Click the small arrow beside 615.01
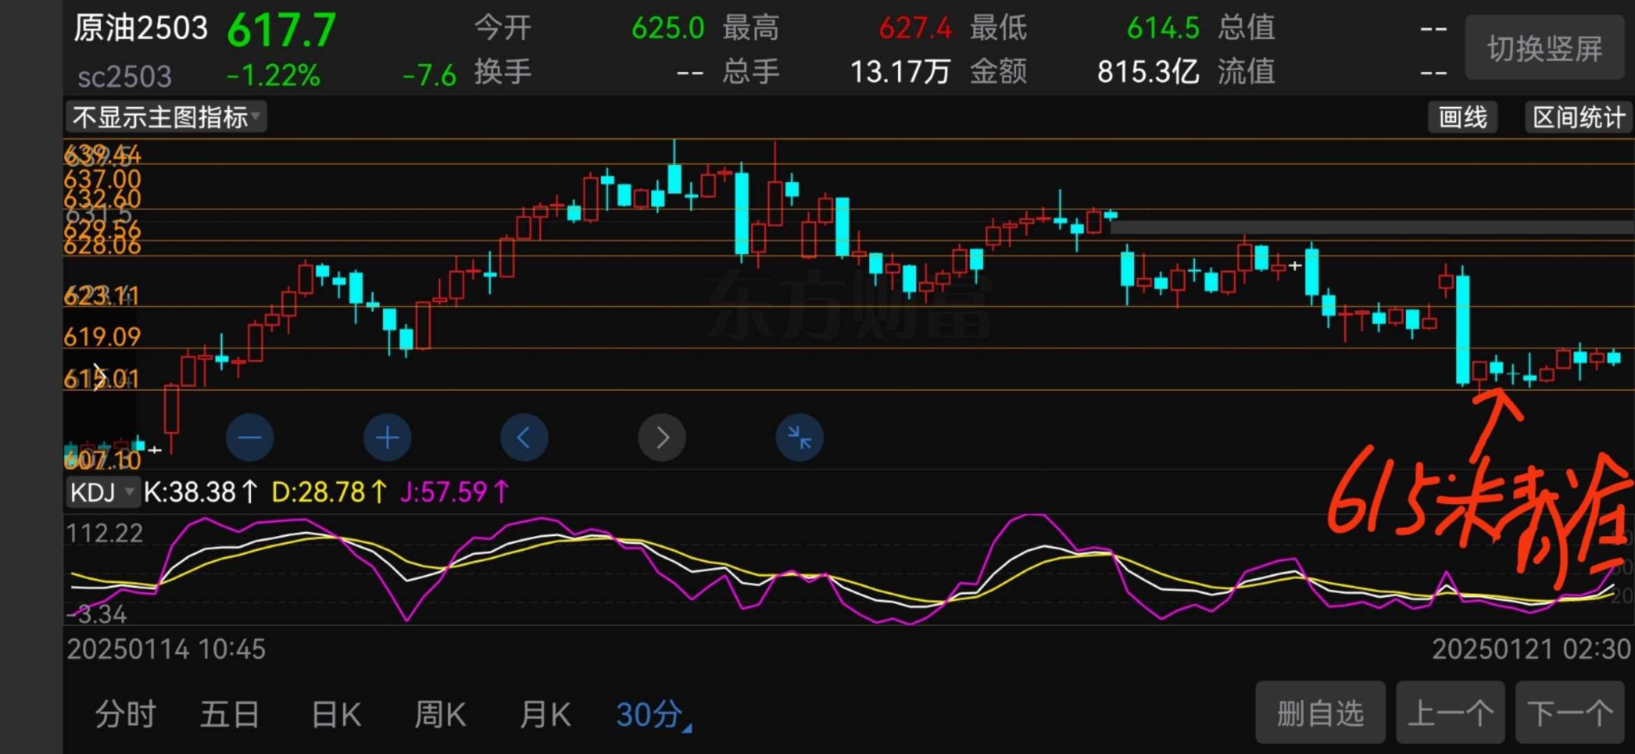 click(99, 377)
